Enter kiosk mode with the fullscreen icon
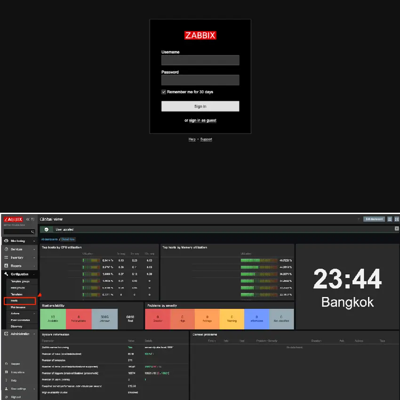The width and height of the screenshot is (400, 400). (396, 219)
